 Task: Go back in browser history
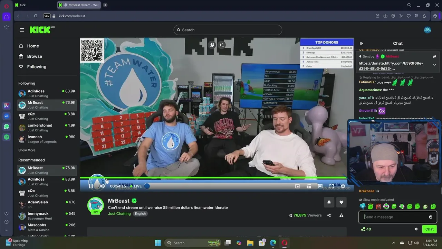click(18, 16)
